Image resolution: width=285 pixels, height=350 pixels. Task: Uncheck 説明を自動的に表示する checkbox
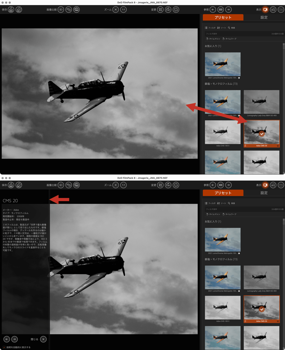(4, 347)
